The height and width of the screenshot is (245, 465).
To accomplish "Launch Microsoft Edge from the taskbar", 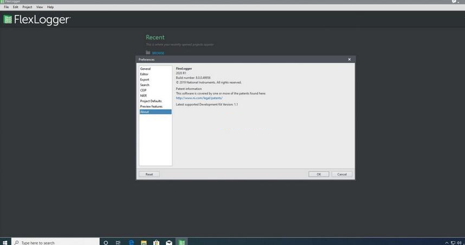I will click(x=131, y=243).
